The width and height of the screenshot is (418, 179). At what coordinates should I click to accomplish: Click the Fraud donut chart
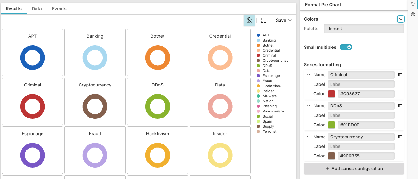pos(95,155)
